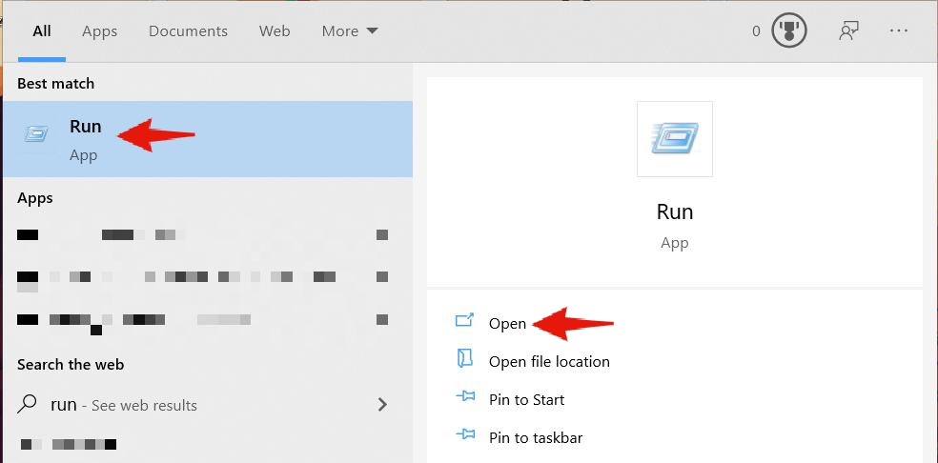Click the Apps section header in results
The width and height of the screenshot is (938, 463).
click(35, 198)
